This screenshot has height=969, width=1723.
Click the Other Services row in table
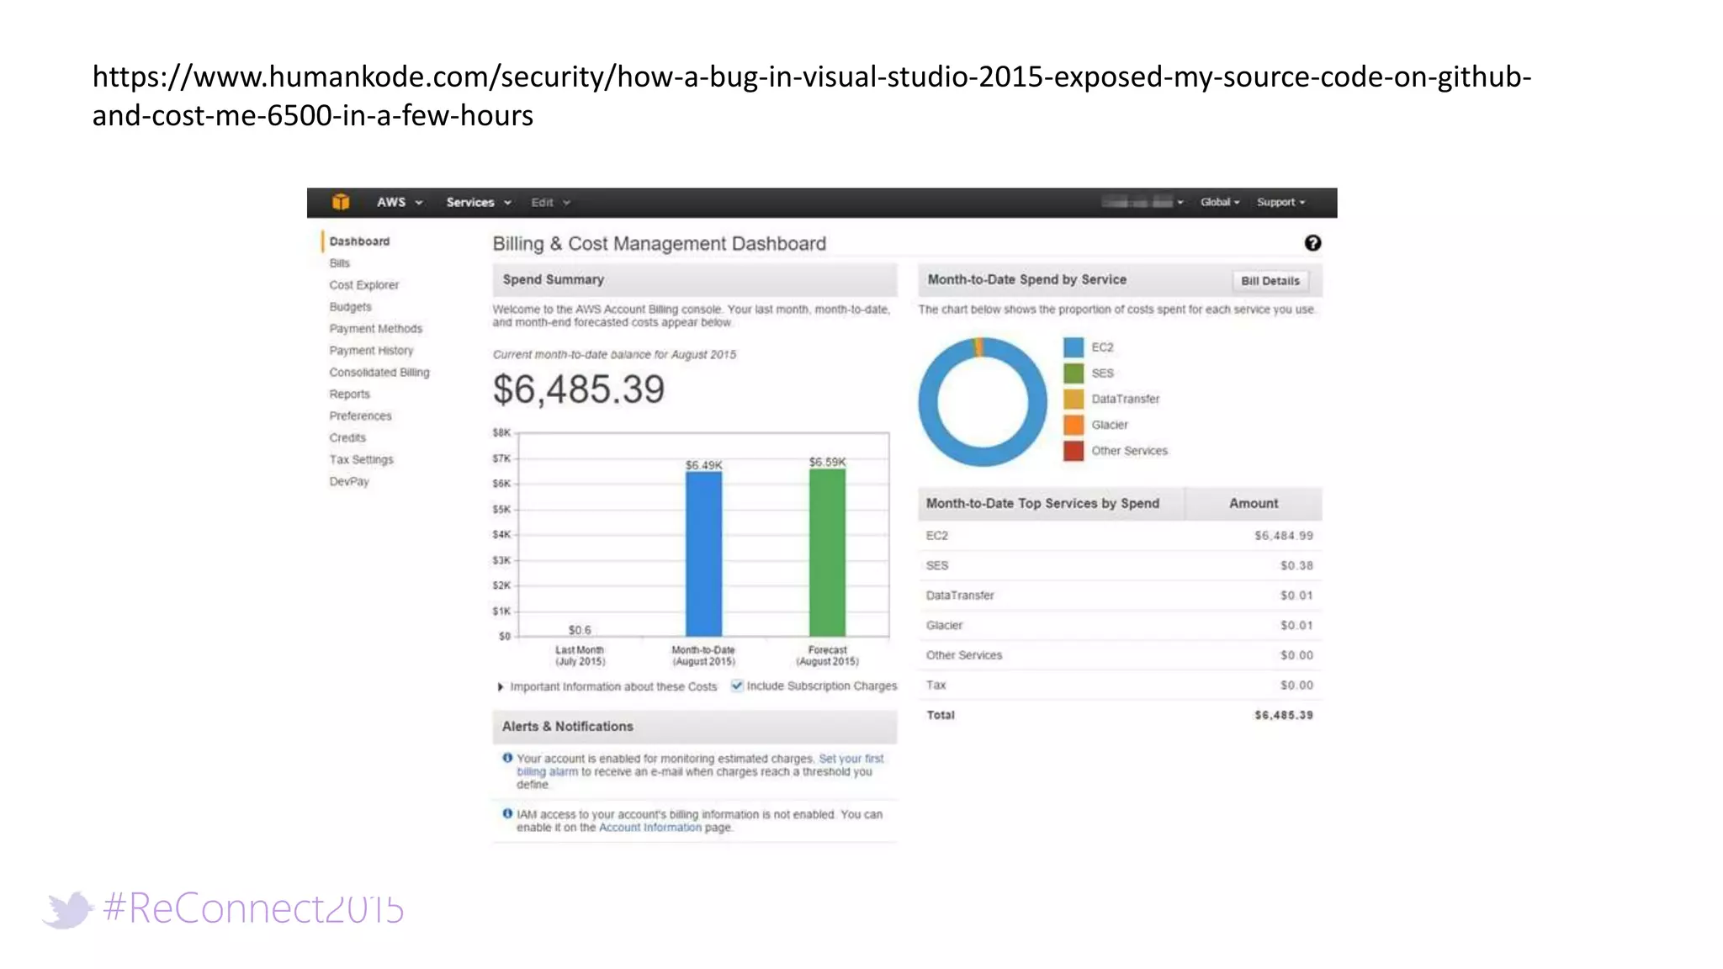[x=1120, y=655]
